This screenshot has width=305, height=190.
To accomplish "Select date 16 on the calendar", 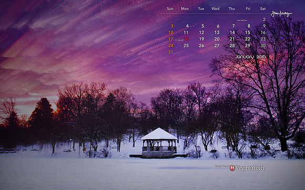I will tap(263, 33).
